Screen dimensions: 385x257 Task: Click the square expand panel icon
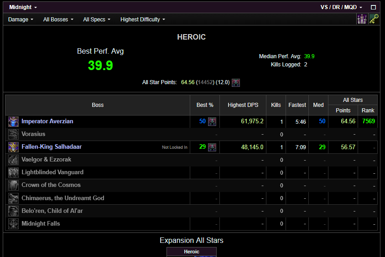point(373,7)
